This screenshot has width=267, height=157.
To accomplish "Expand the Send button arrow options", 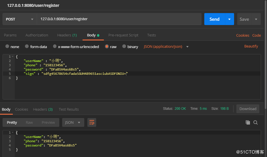I will click(x=229, y=19).
